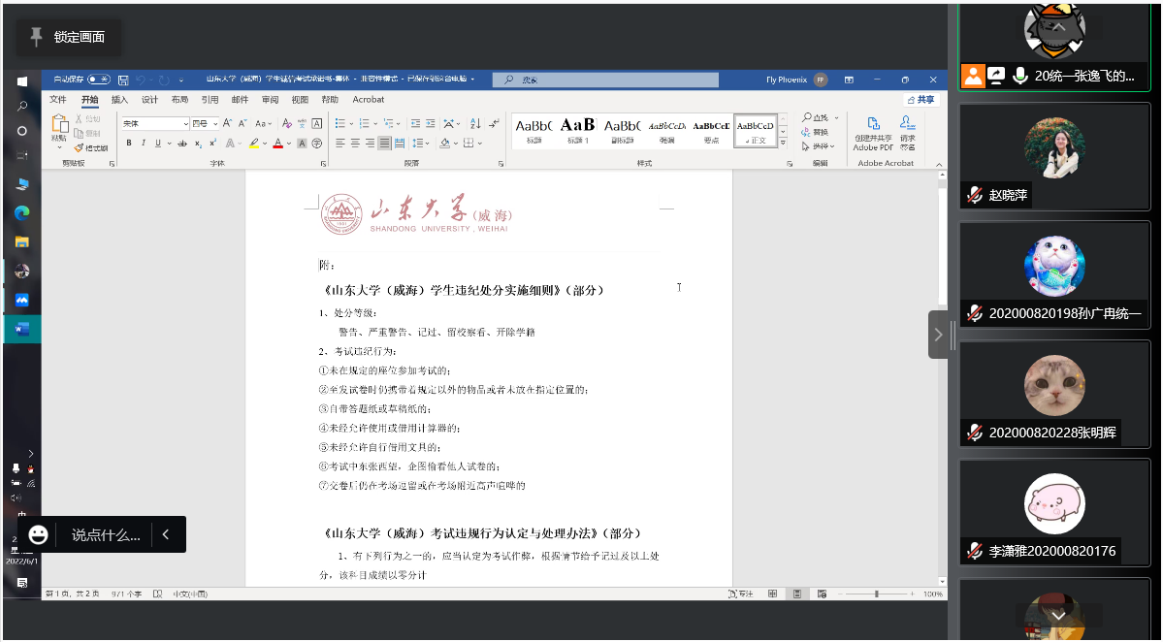The image size is (1163, 642).
Task: Open the 插入 (Insert) ribbon tab
Action: 119,100
